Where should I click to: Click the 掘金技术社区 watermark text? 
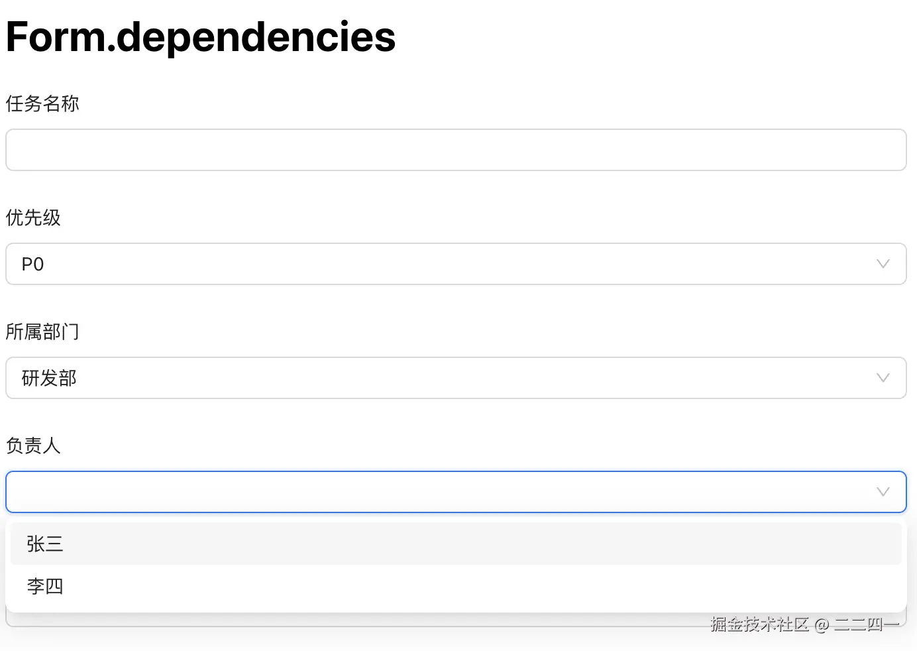click(x=759, y=624)
